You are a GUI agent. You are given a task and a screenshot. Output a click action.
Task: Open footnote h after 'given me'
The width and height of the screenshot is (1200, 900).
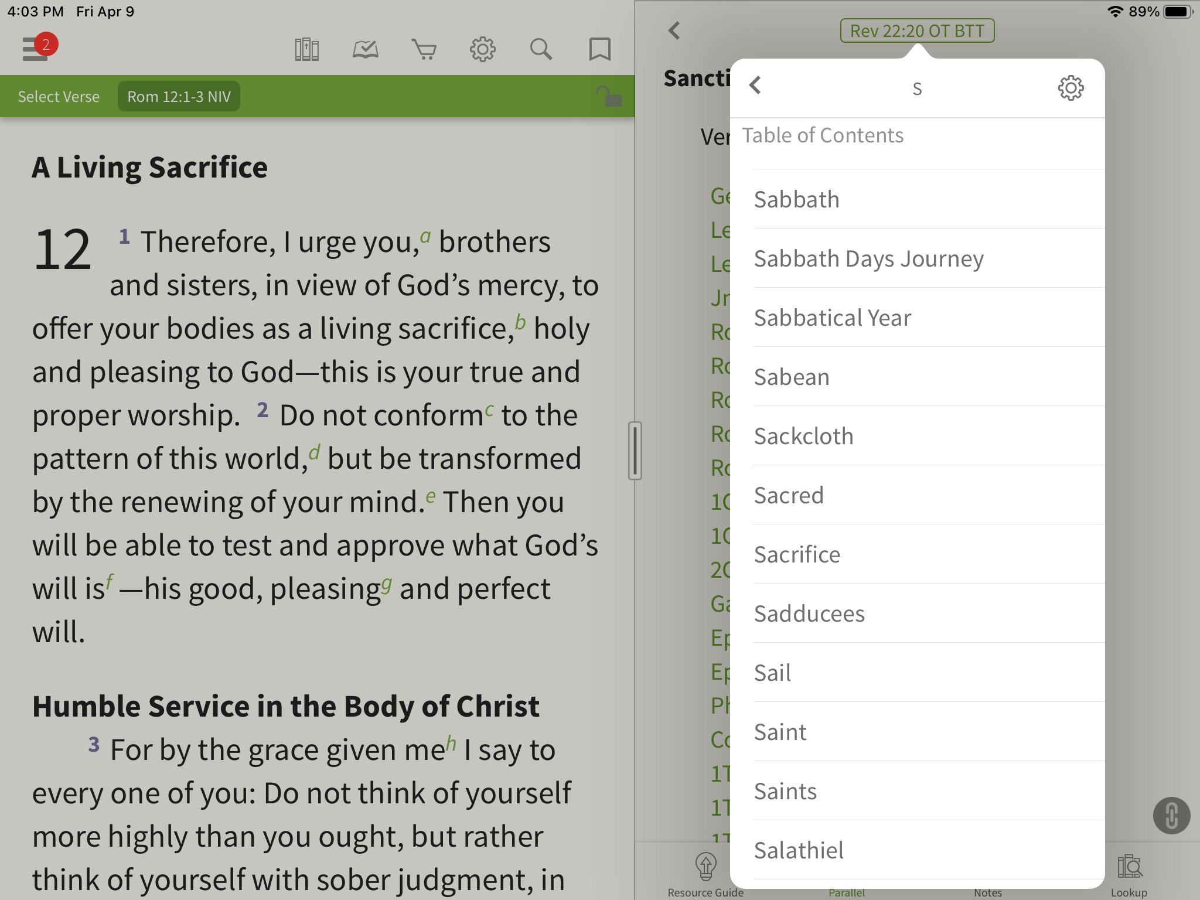pos(451,743)
